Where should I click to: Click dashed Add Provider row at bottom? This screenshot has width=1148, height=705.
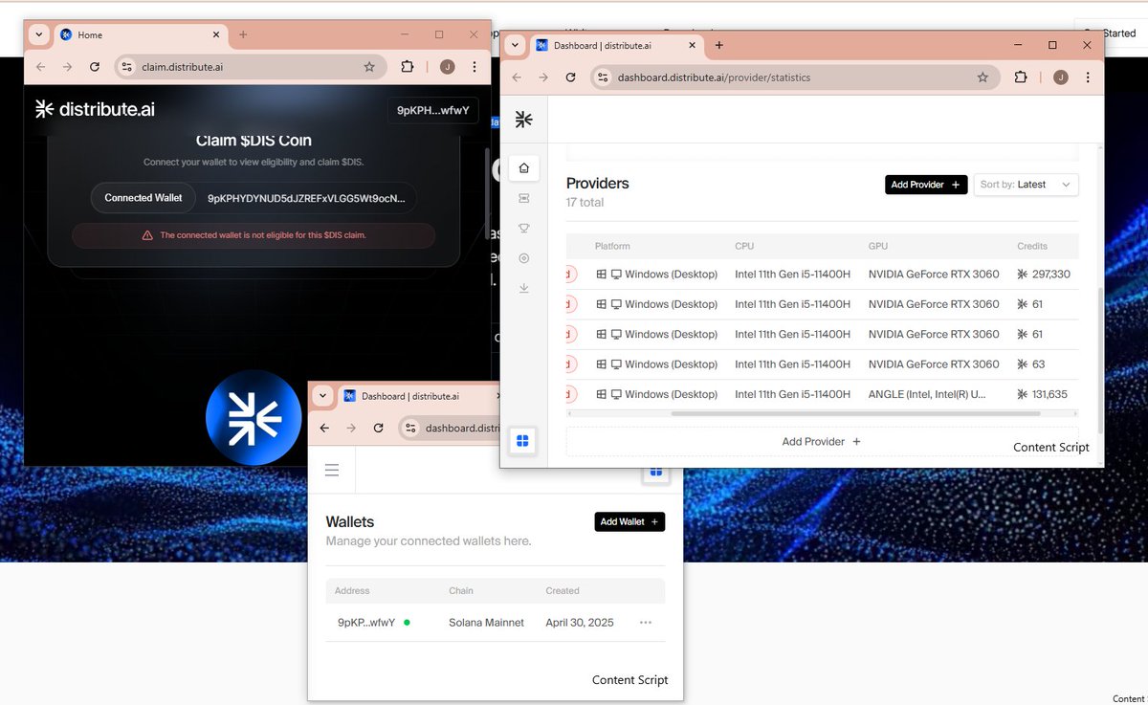pos(822,441)
